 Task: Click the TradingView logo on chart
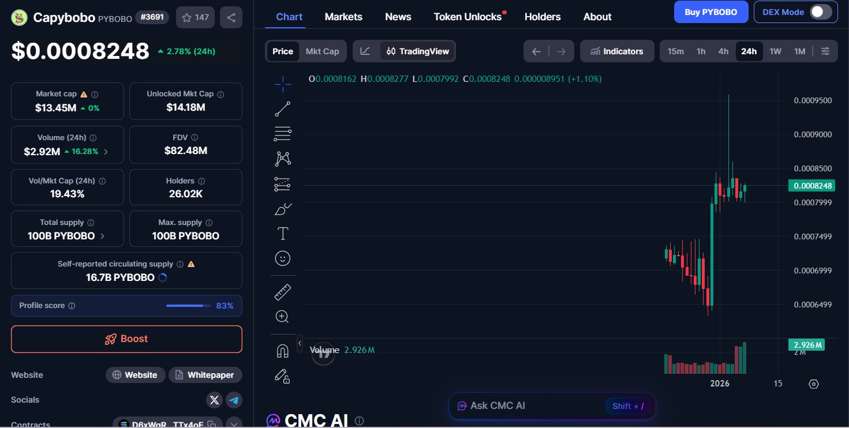[323, 354]
